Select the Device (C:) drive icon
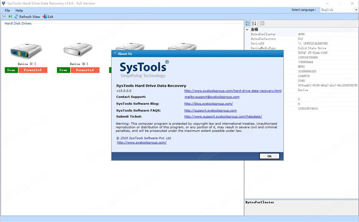 [x=26, y=51]
